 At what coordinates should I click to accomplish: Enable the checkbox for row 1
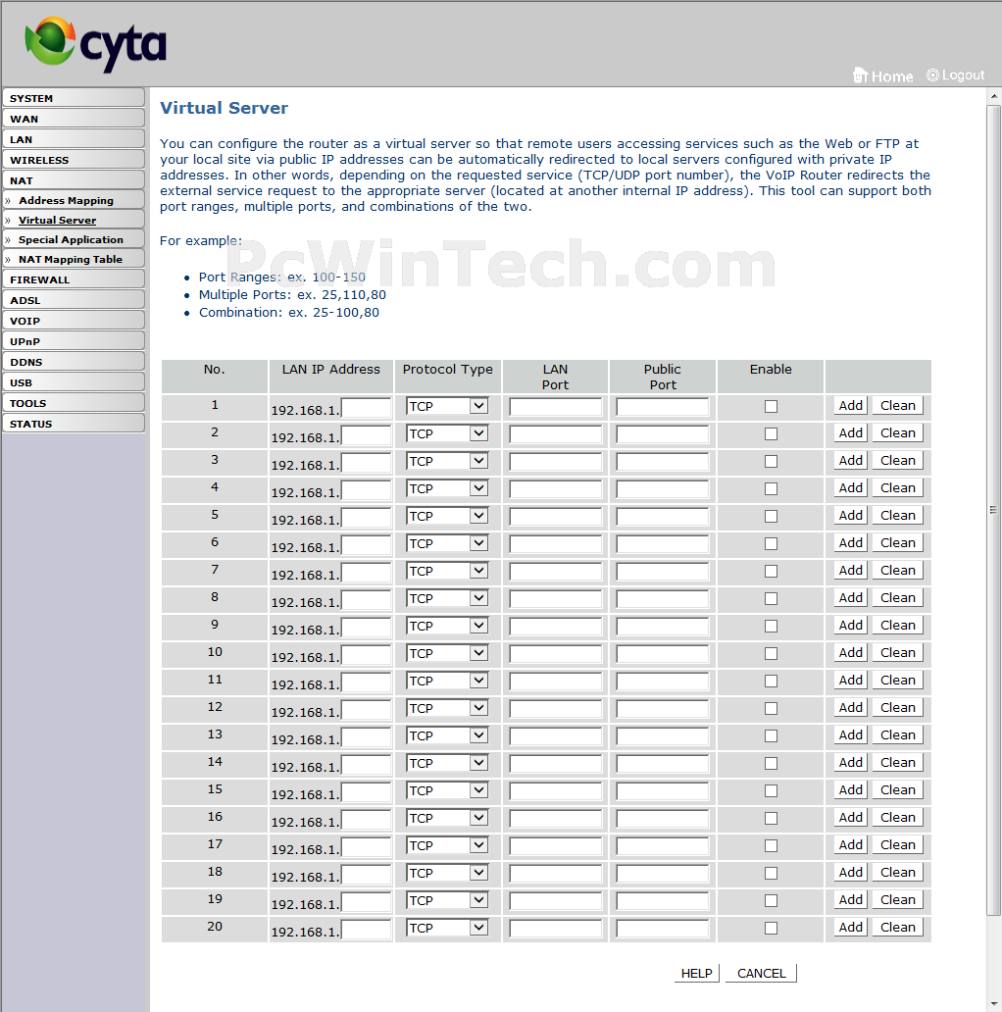click(771, 407)
